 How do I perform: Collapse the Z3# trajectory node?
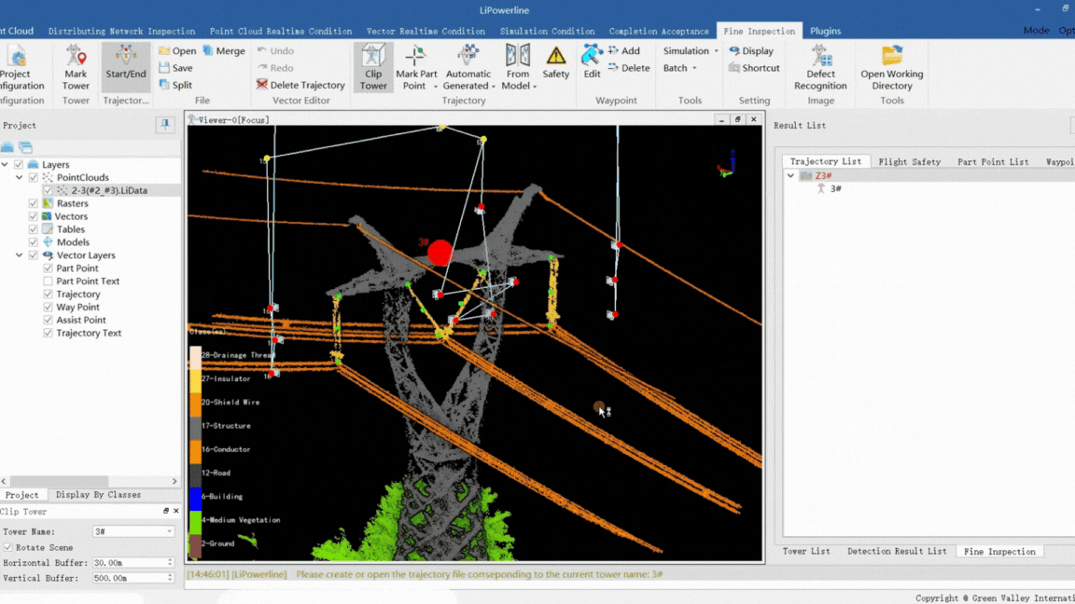[790, 176]
